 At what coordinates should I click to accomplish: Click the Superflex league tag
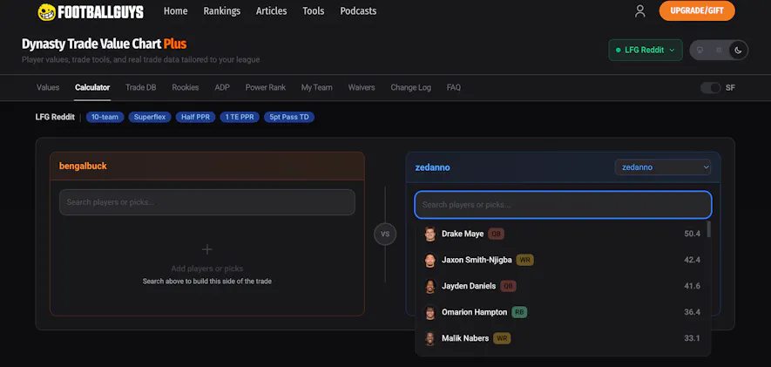pyautogui.click(x=150, y=117)
